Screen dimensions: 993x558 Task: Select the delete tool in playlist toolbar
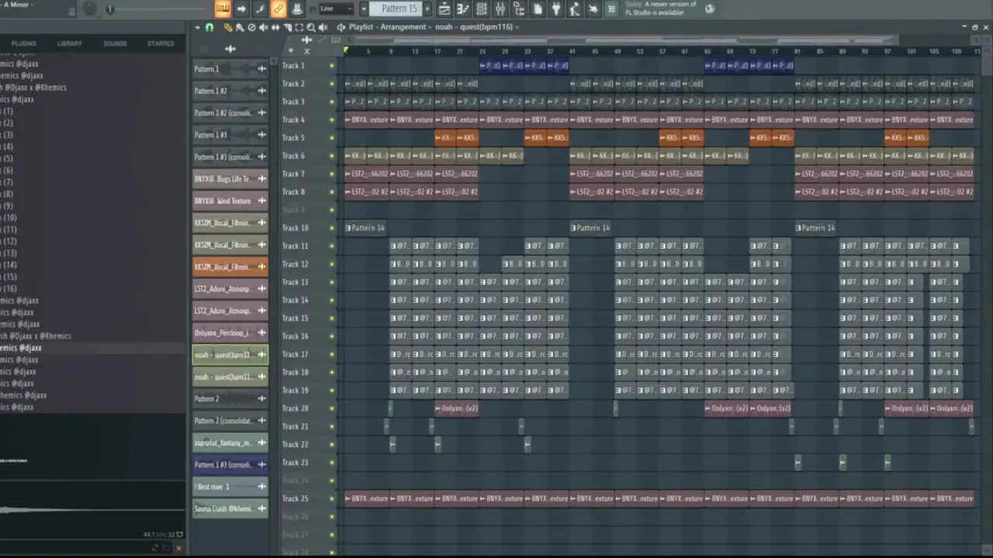tap(251, 27)
